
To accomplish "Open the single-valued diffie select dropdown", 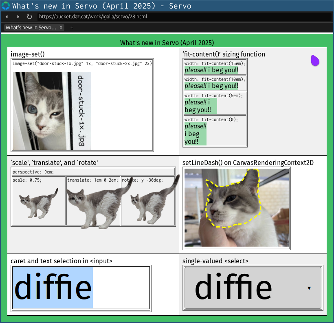I will pos(253,287).
